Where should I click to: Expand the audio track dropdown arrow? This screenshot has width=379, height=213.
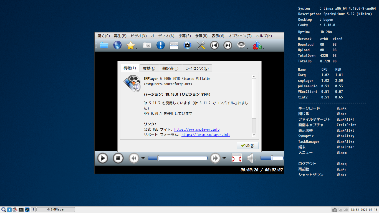coord(247,49)
